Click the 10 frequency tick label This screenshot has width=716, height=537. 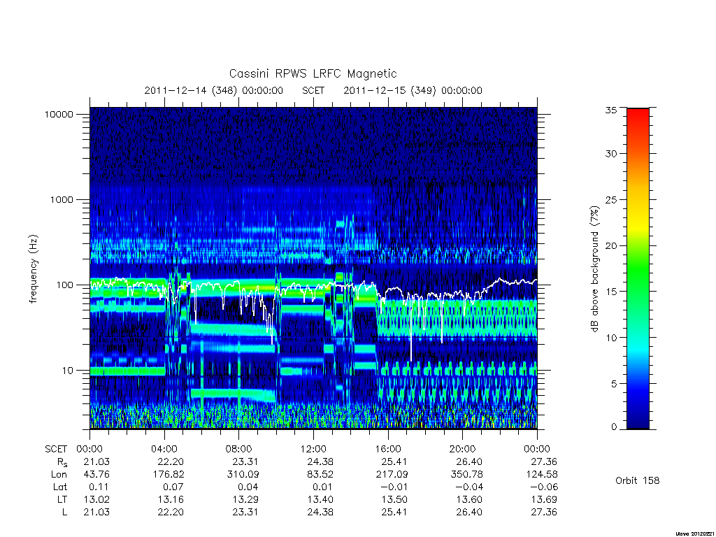(x=68, y=371)
